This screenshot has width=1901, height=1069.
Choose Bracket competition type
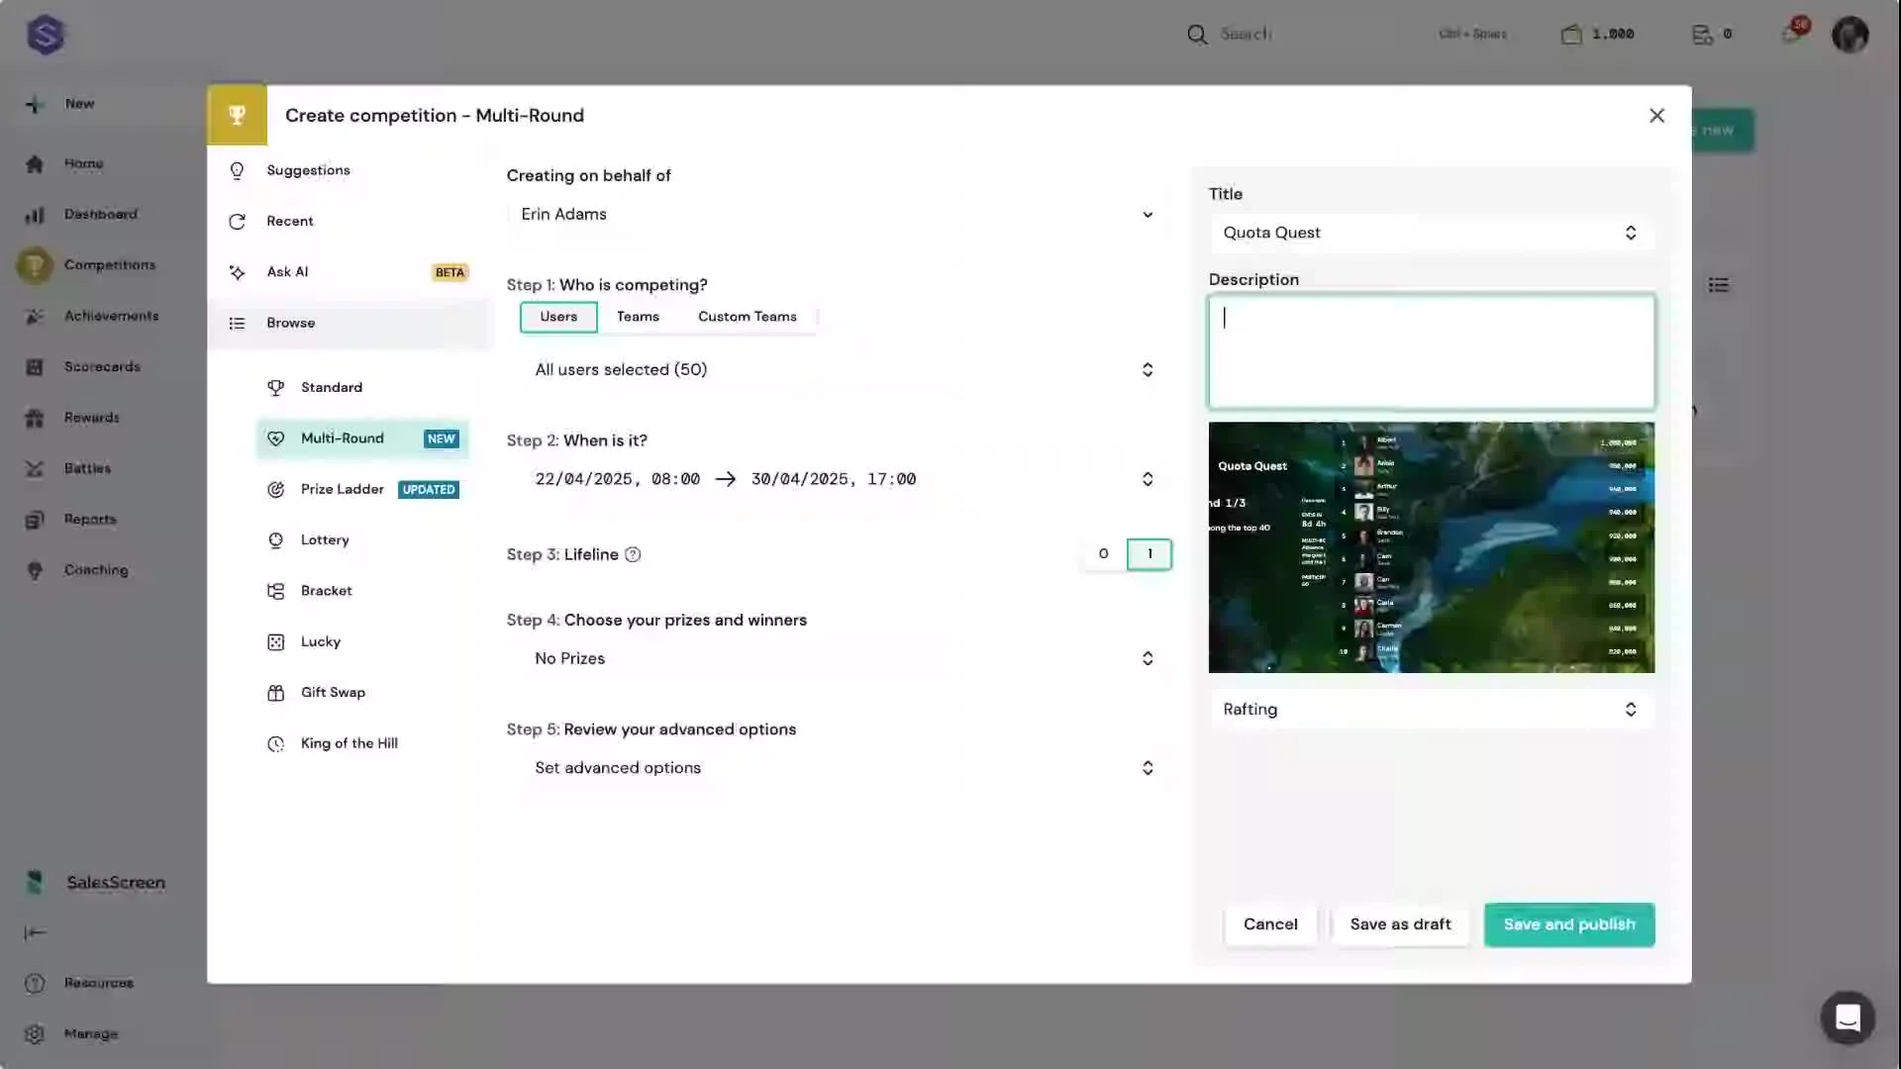362,591
